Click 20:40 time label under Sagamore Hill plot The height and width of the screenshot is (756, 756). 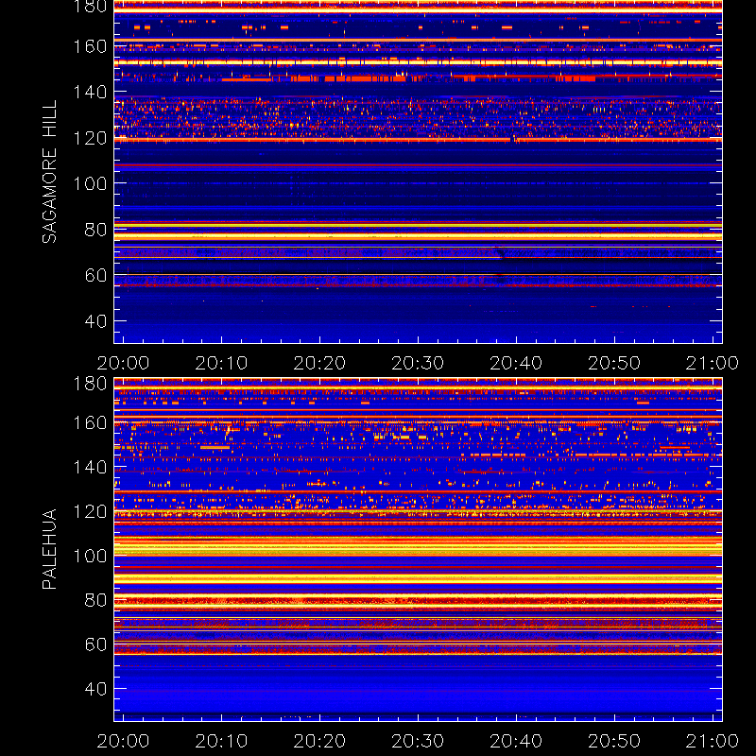[516, 363]
